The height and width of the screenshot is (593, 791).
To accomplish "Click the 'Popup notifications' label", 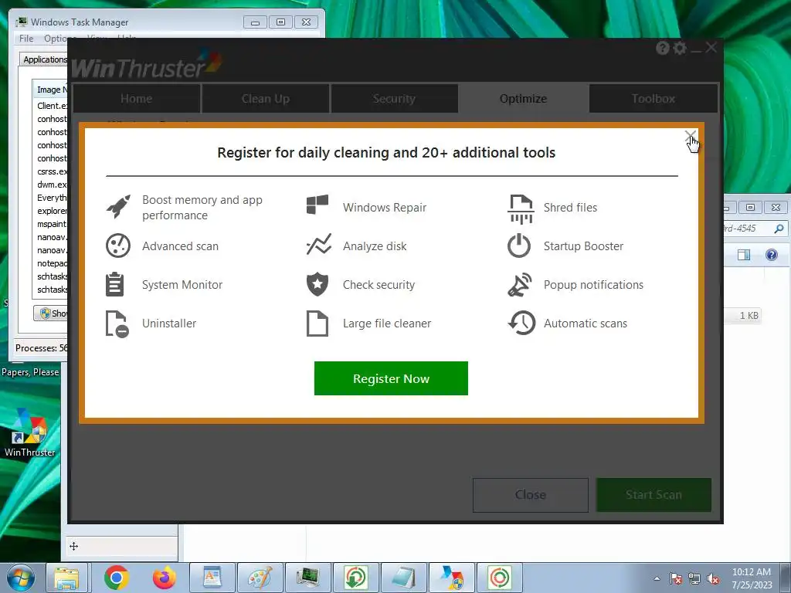I will 593,285.
